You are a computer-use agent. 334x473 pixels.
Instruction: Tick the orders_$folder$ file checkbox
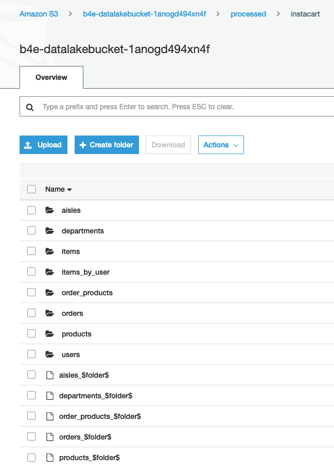(x=31, y=437)
